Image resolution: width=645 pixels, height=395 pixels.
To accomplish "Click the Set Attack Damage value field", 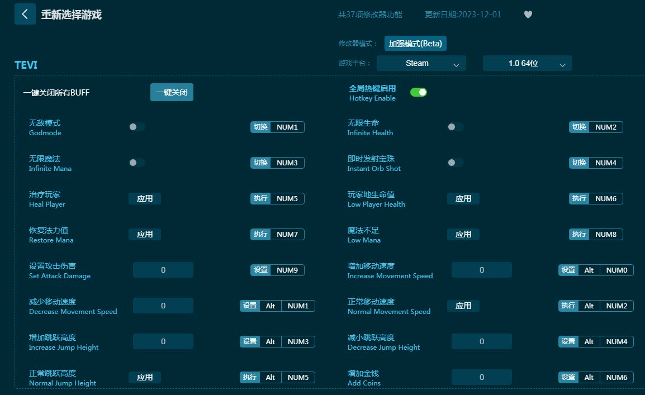I will point(163,270).
